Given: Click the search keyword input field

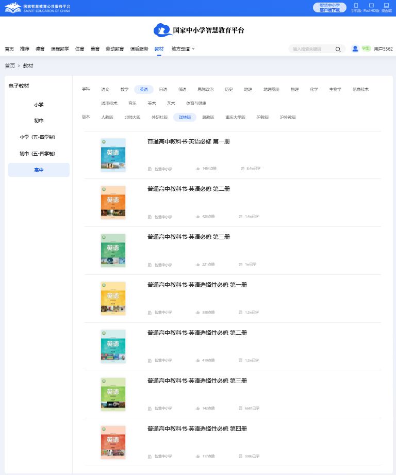Looking at the screenshot, I should click(x=312, y=49).
